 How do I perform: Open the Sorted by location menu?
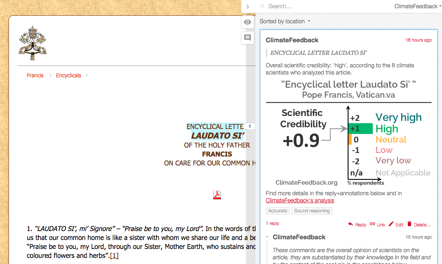(x=285, y=21)
